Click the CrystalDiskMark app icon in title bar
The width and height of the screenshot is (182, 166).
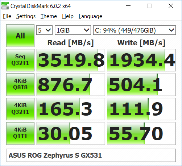pyautogui.click(x=5, y=6)
